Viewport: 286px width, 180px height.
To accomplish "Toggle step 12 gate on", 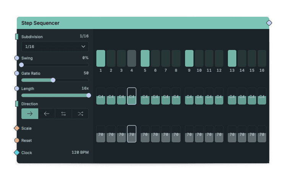I will 219,58.
